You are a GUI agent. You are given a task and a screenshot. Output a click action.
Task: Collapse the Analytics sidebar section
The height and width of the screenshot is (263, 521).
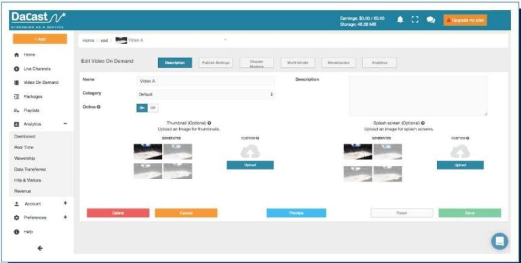click(x=65, y=124)
